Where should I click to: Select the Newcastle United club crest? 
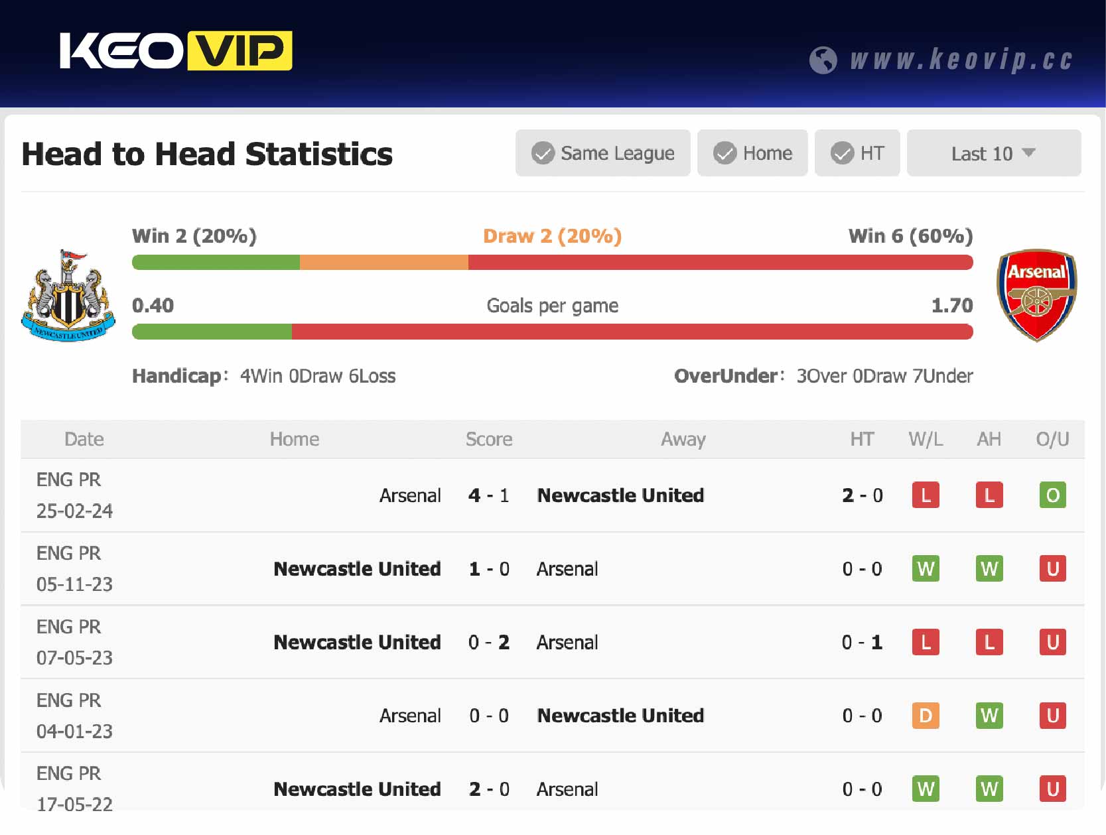(x=68, y=295)
